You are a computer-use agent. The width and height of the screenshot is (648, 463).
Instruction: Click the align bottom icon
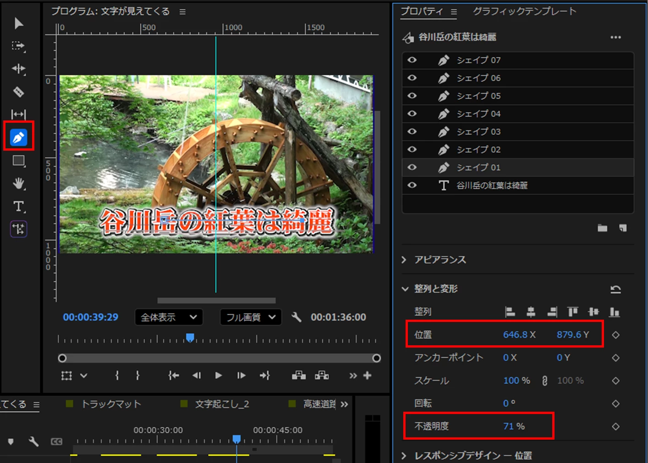[615, 312]
